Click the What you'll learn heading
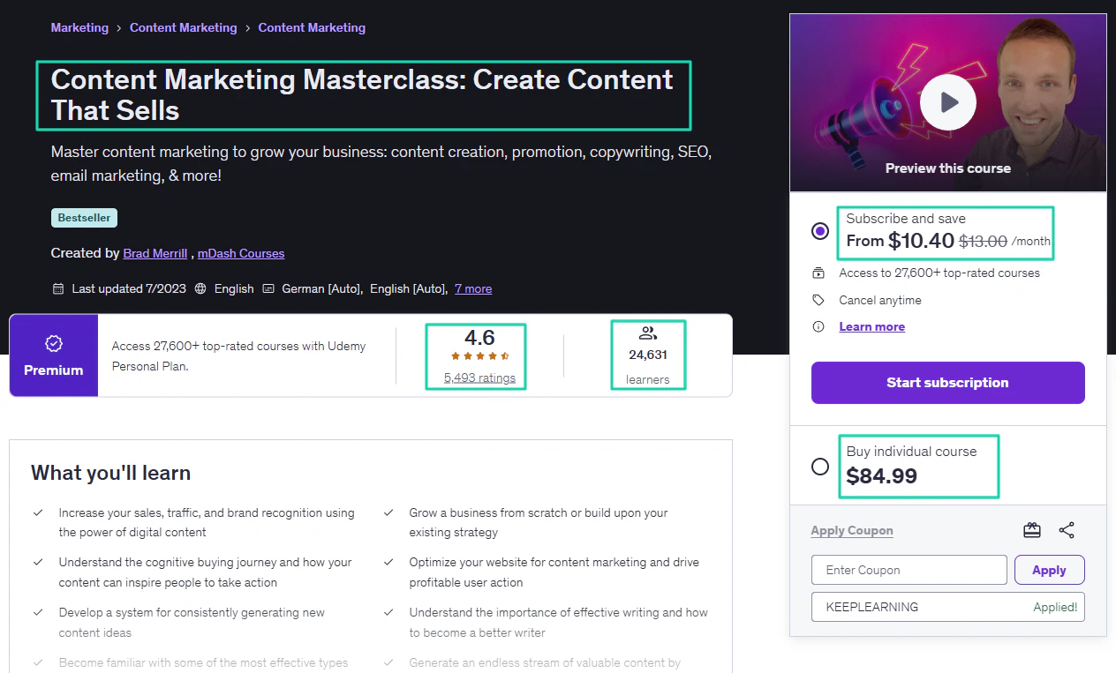The image size is (1116, 673). (x=110, y=473)
